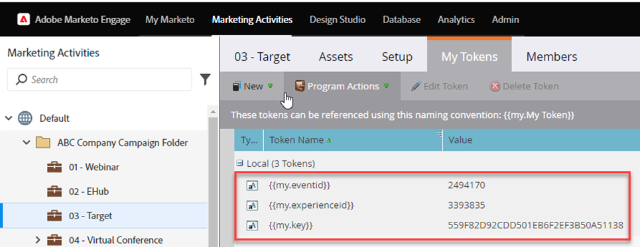The width and height of the screenshot is (640, 247).
Task: Open the Database section
Action: tap(401, 20)
